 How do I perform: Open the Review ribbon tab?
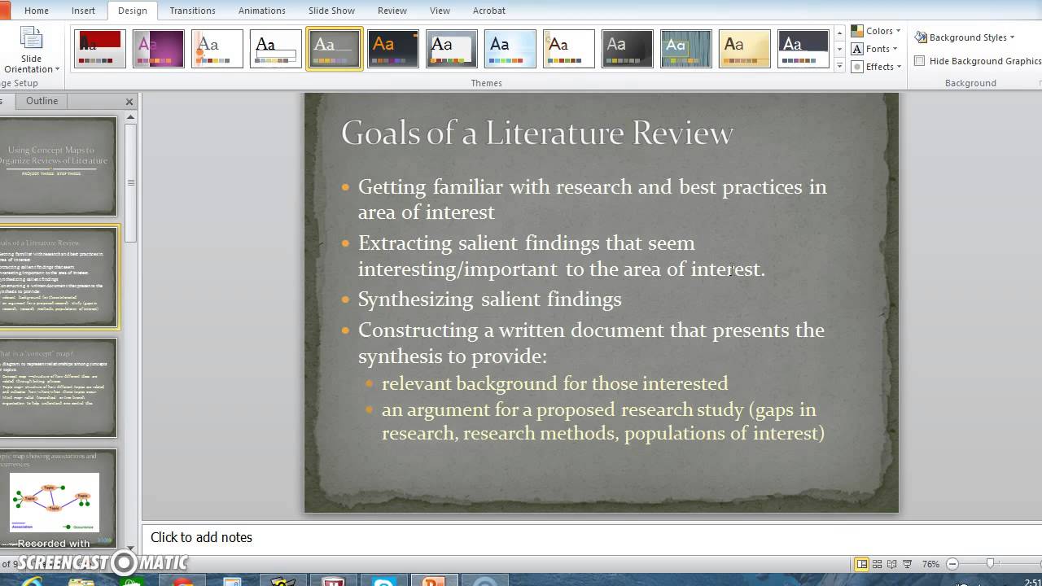click(392, 11)
